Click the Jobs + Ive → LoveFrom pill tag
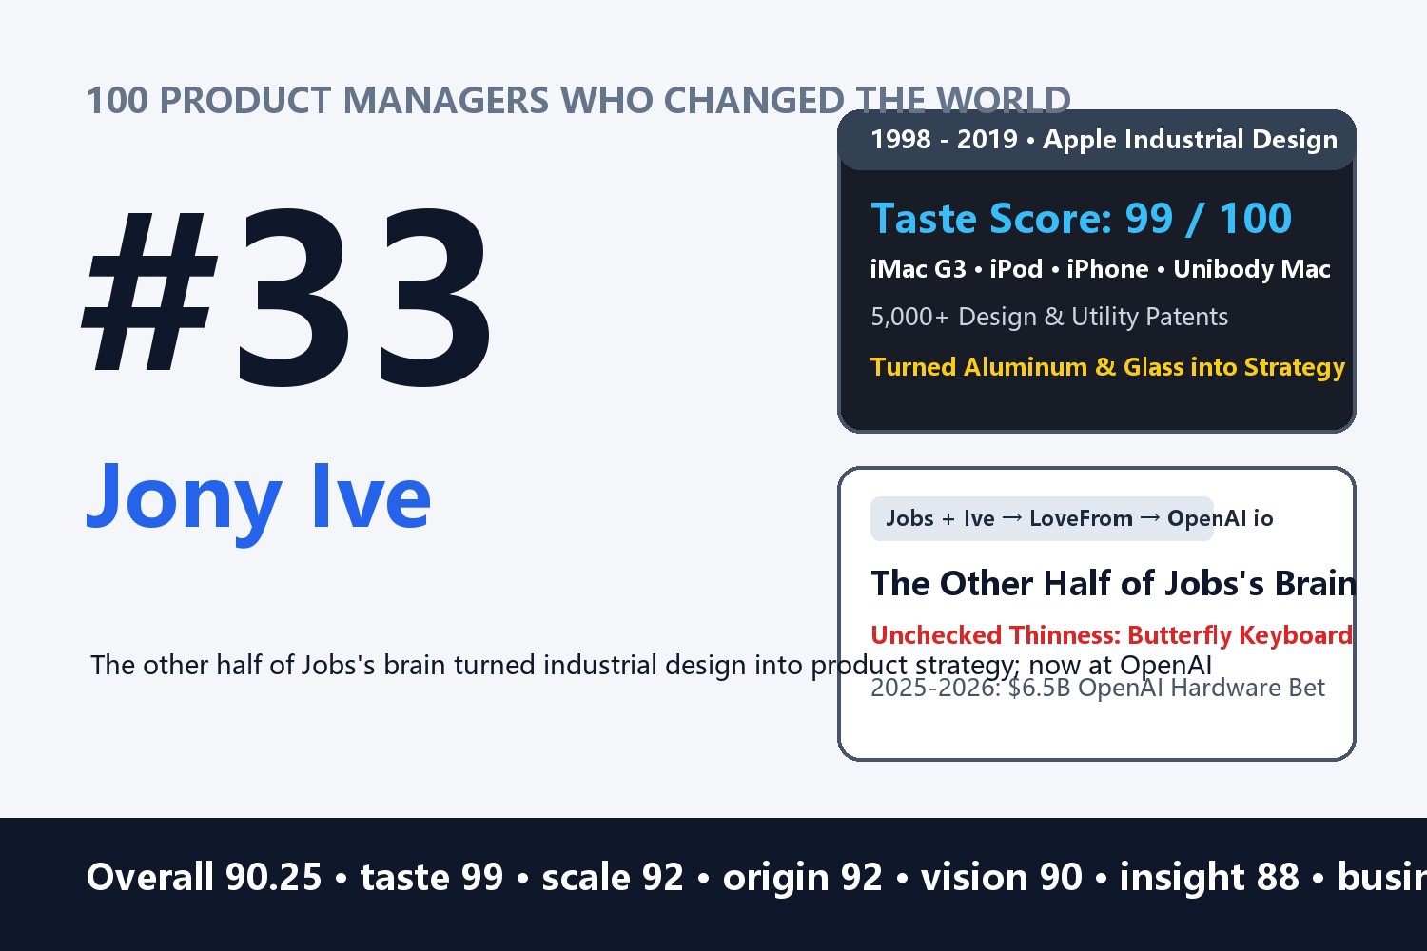This screenshot has width=1427, height=951. (1042, 518)
